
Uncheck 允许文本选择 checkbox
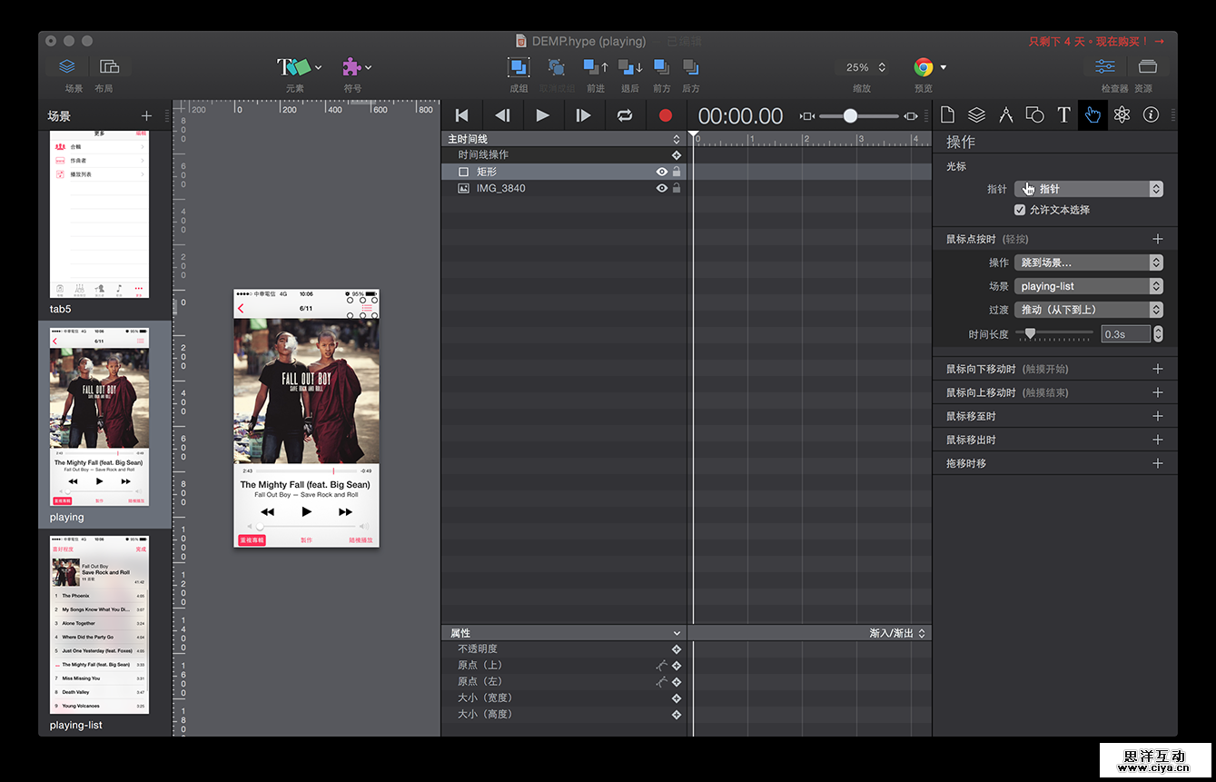tap(1020, 210)
